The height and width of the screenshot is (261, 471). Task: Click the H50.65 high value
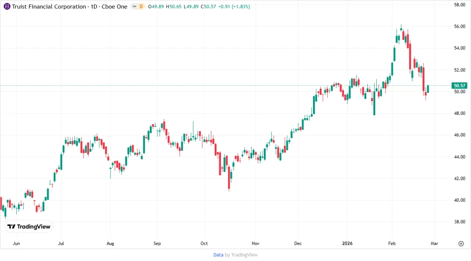[174, 6]
